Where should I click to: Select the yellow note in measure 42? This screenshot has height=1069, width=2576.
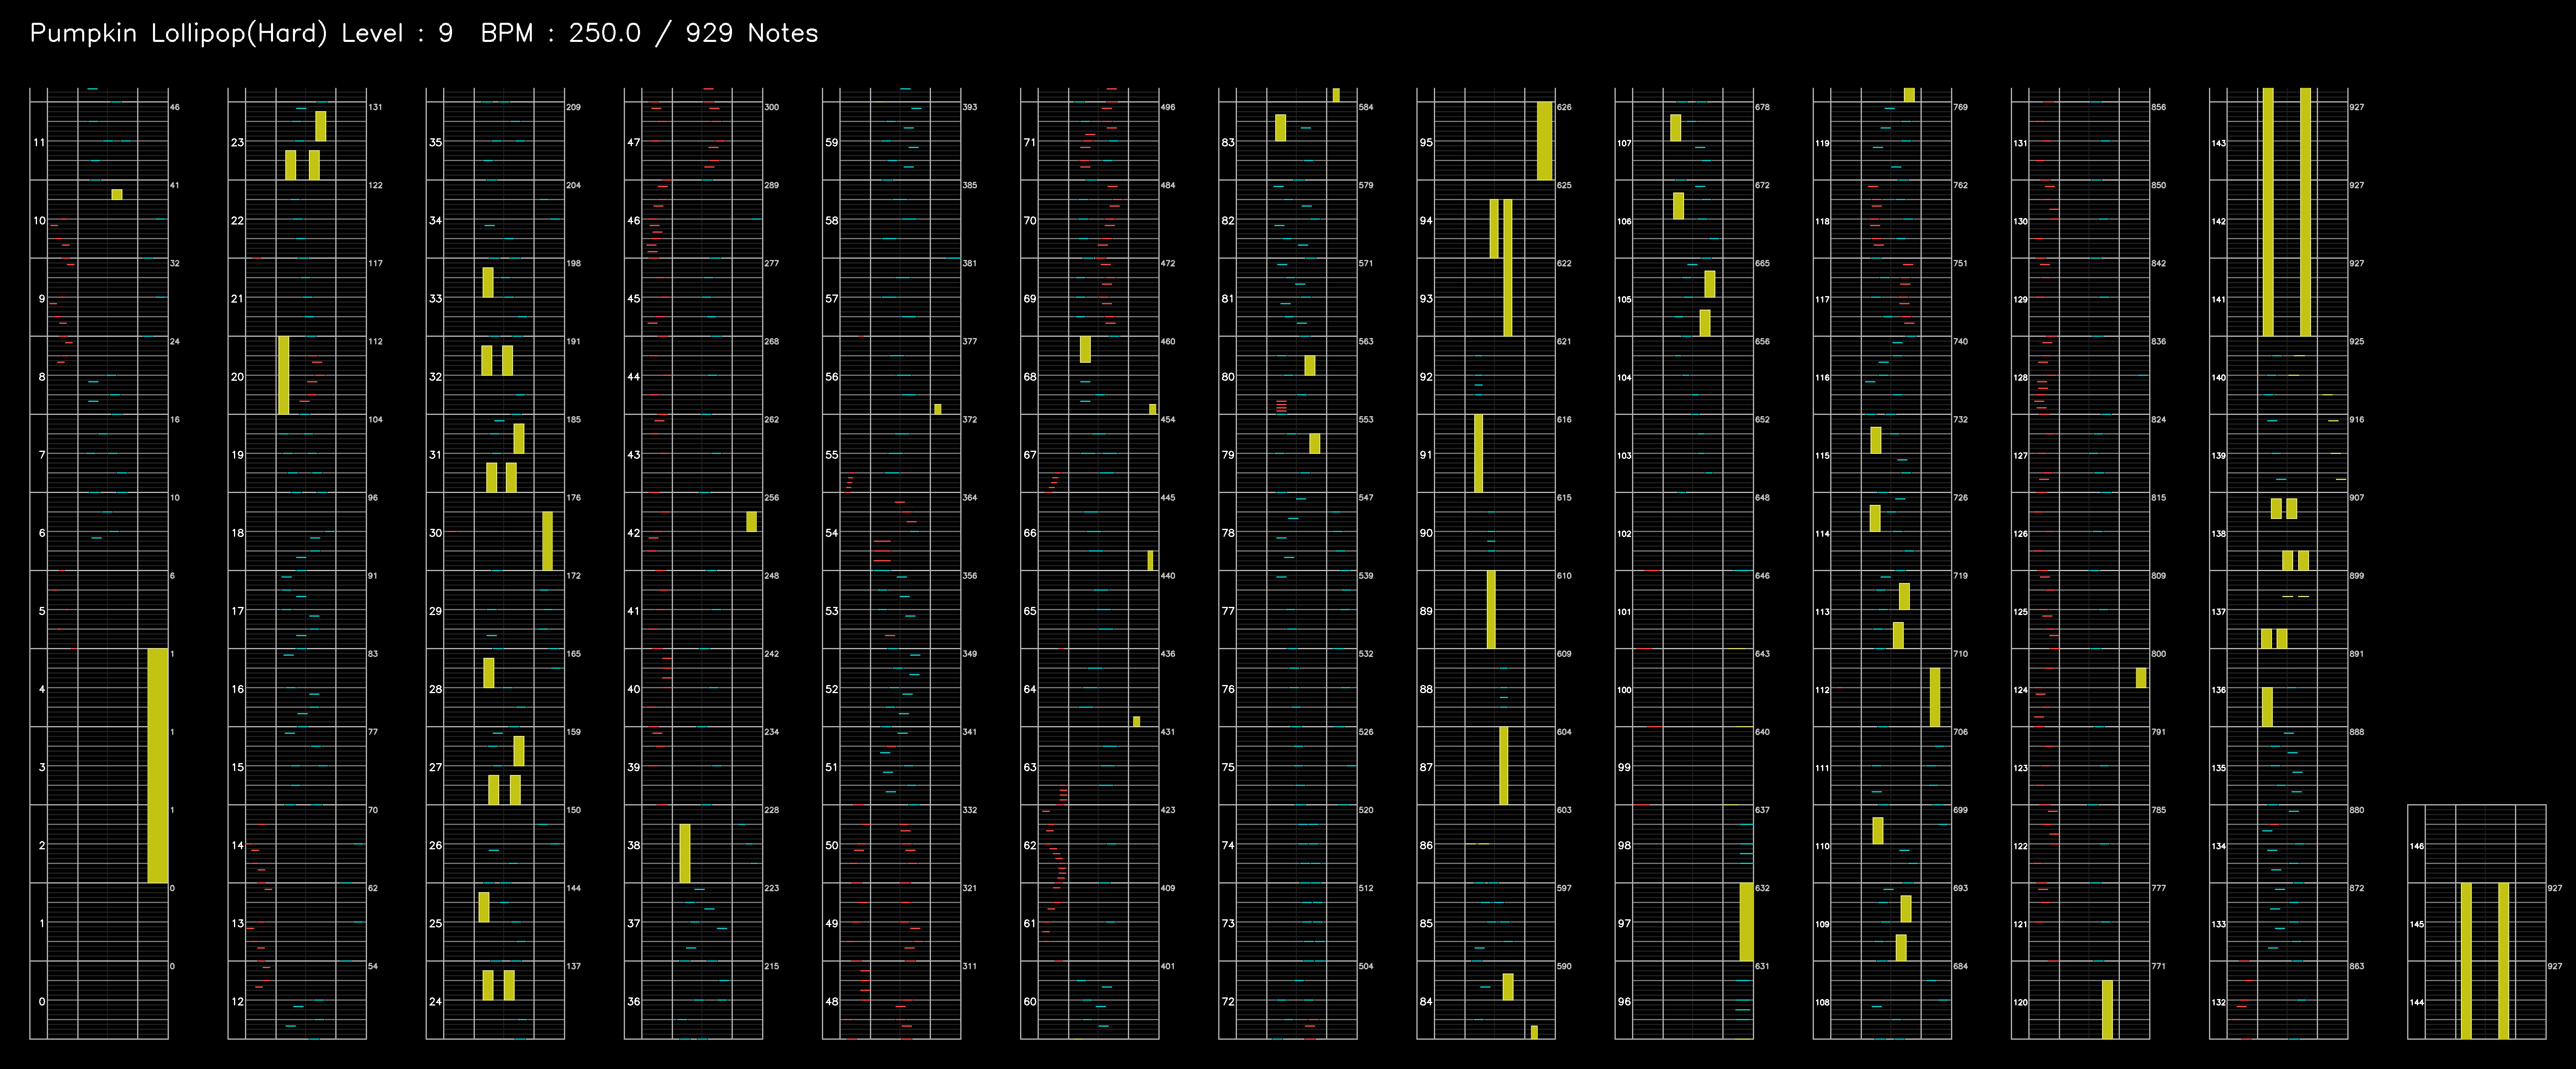point(752,521)
